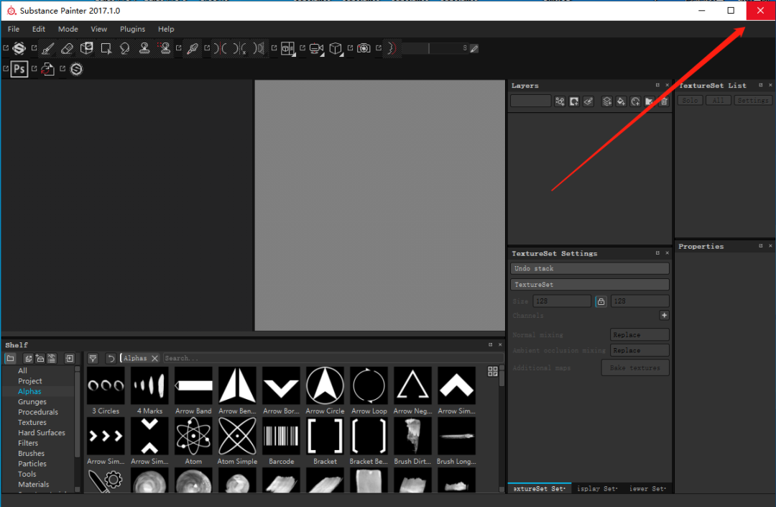Select the 3 Circles alpha thumbnail
The height and width of the screenshot is (507, 776).
[106, 385]
